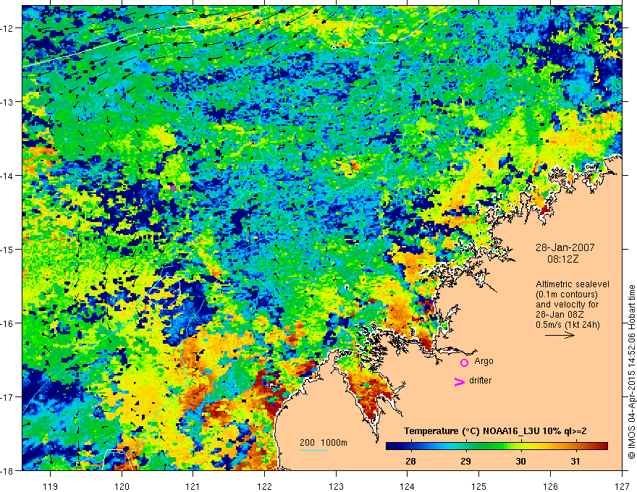Screen dimensions: 637x492
Task: Click the 0.5m/s velocity reference arrow
Action: click(560, 335)
